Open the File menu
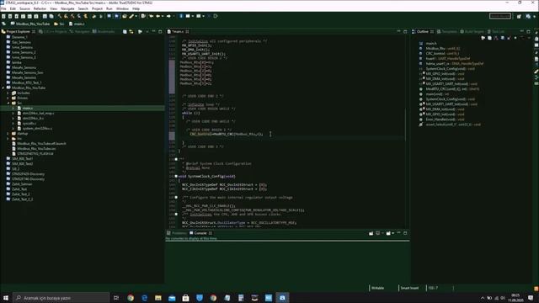 pos(3,8)
